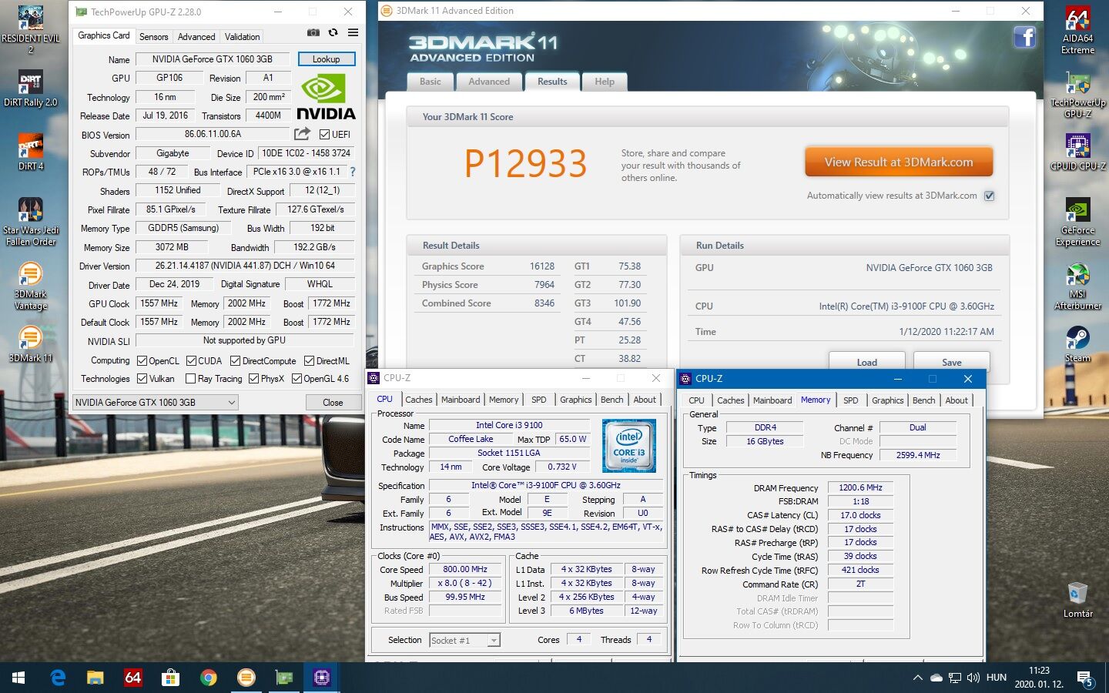Click Bus Interface question mark icon
Image resolution: width=1109 pixels, height=693 pixels.
click(353, 172)
